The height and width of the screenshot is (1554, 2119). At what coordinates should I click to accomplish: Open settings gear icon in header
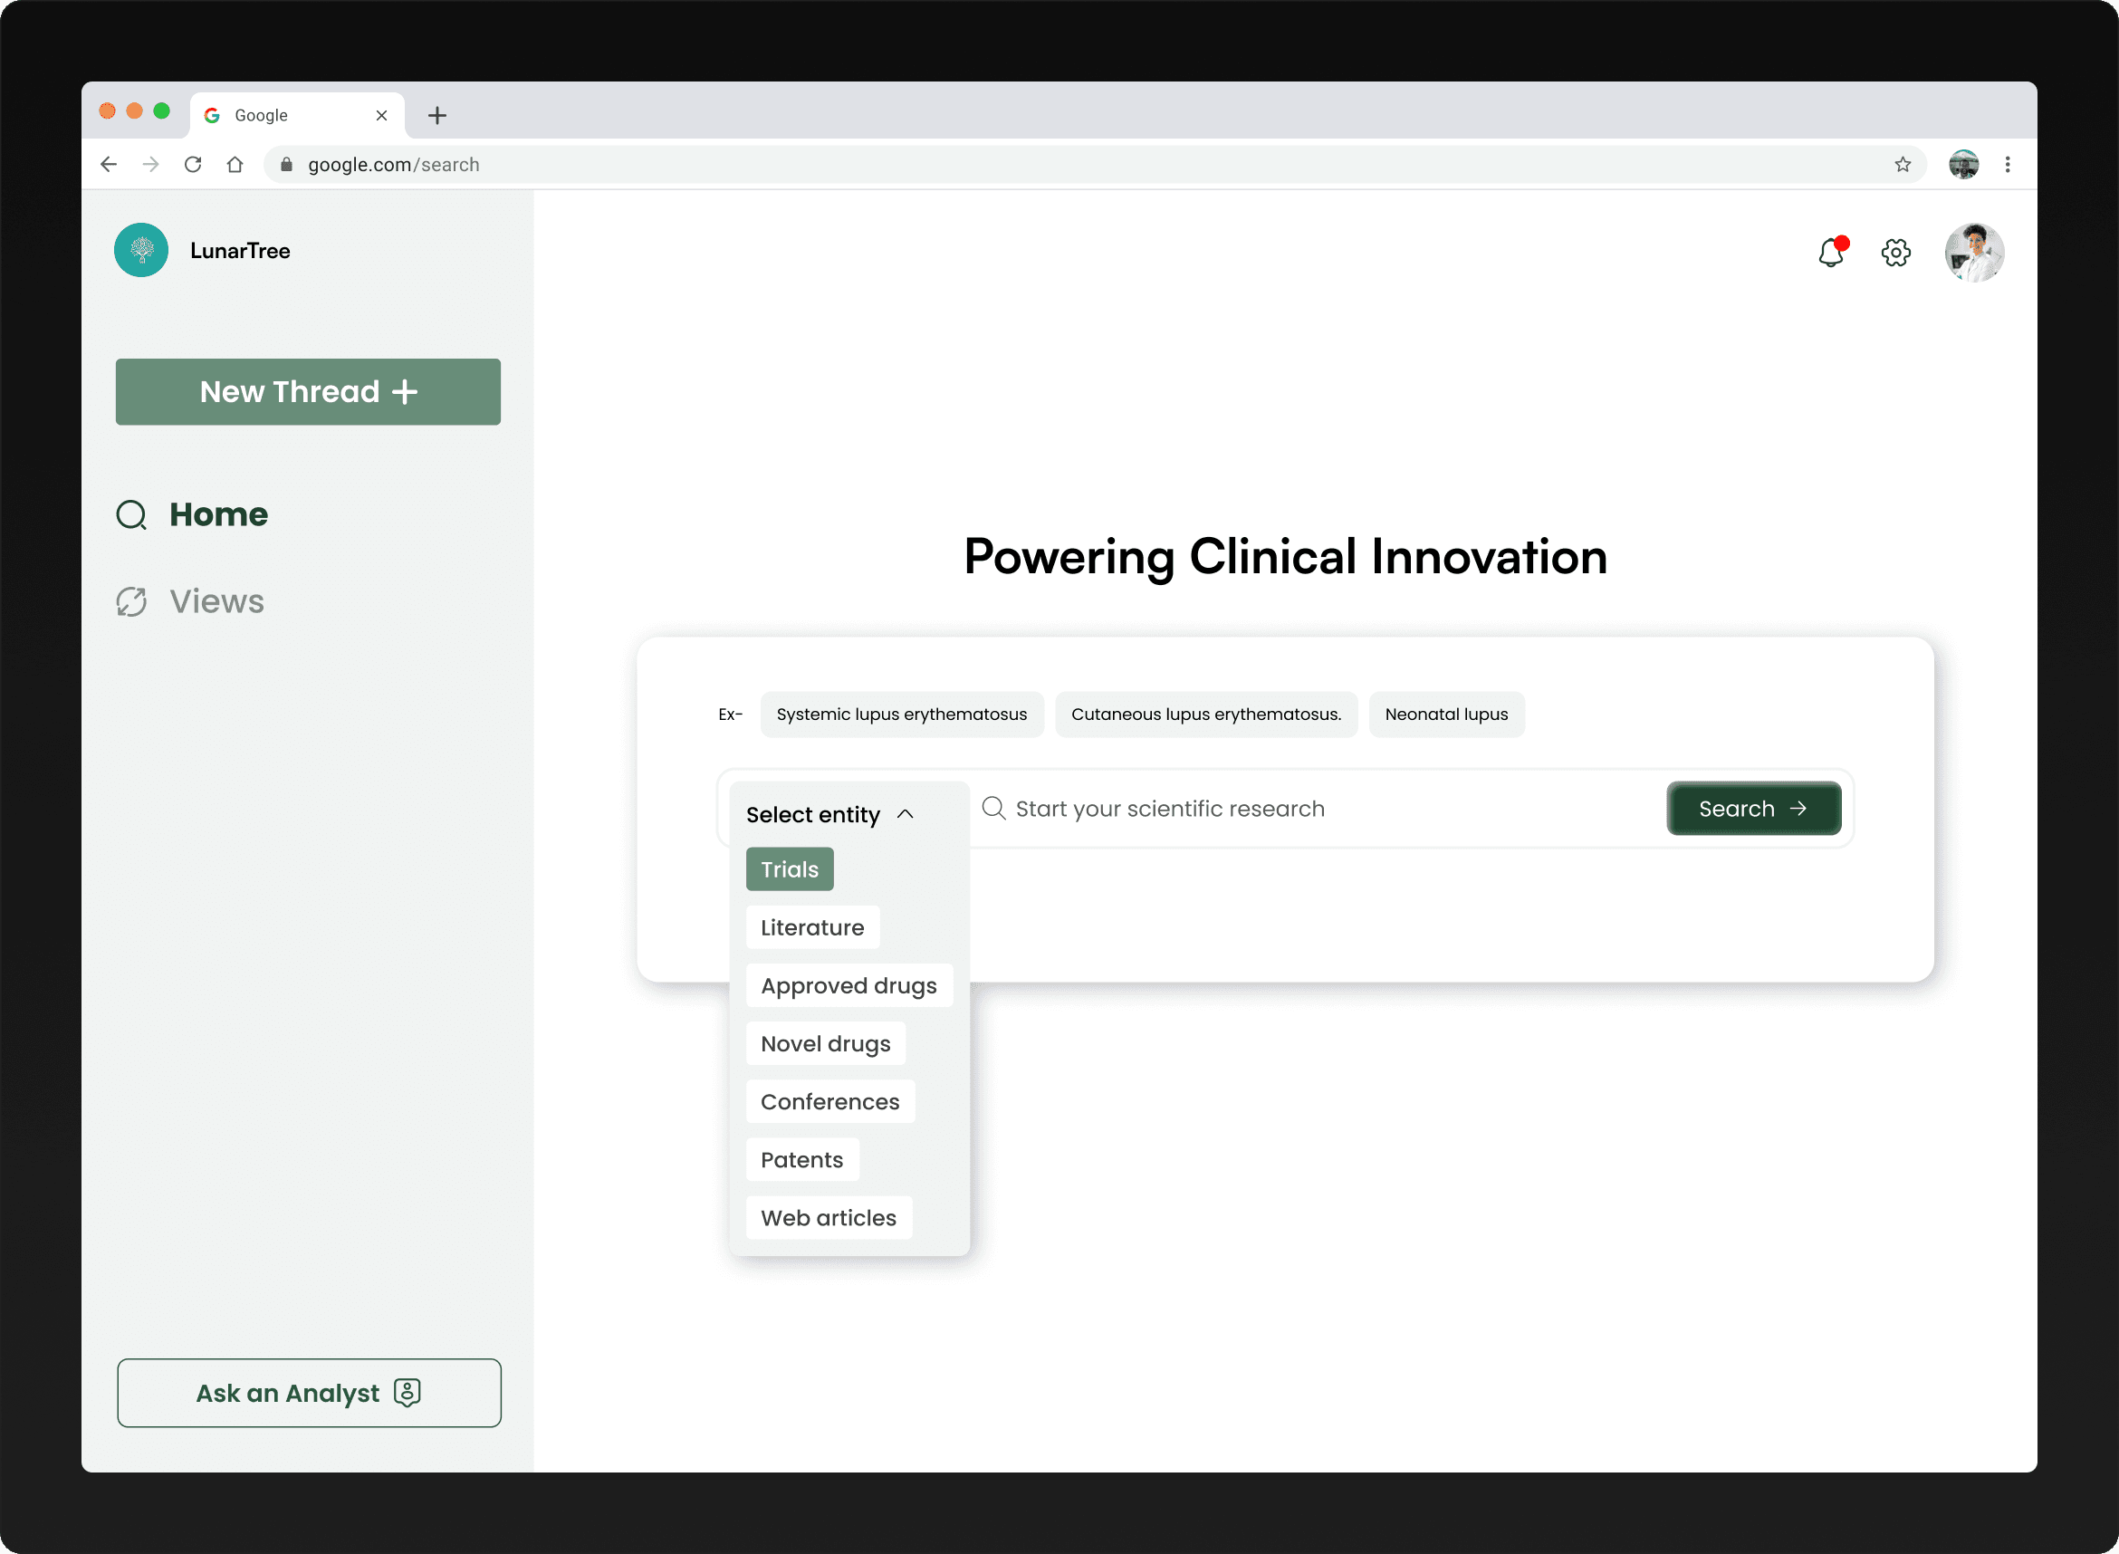click(1895, 252)
